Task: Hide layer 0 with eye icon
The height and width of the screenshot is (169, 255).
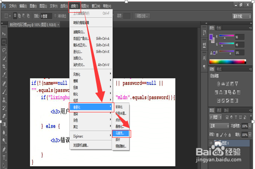Action: (211, 143)
